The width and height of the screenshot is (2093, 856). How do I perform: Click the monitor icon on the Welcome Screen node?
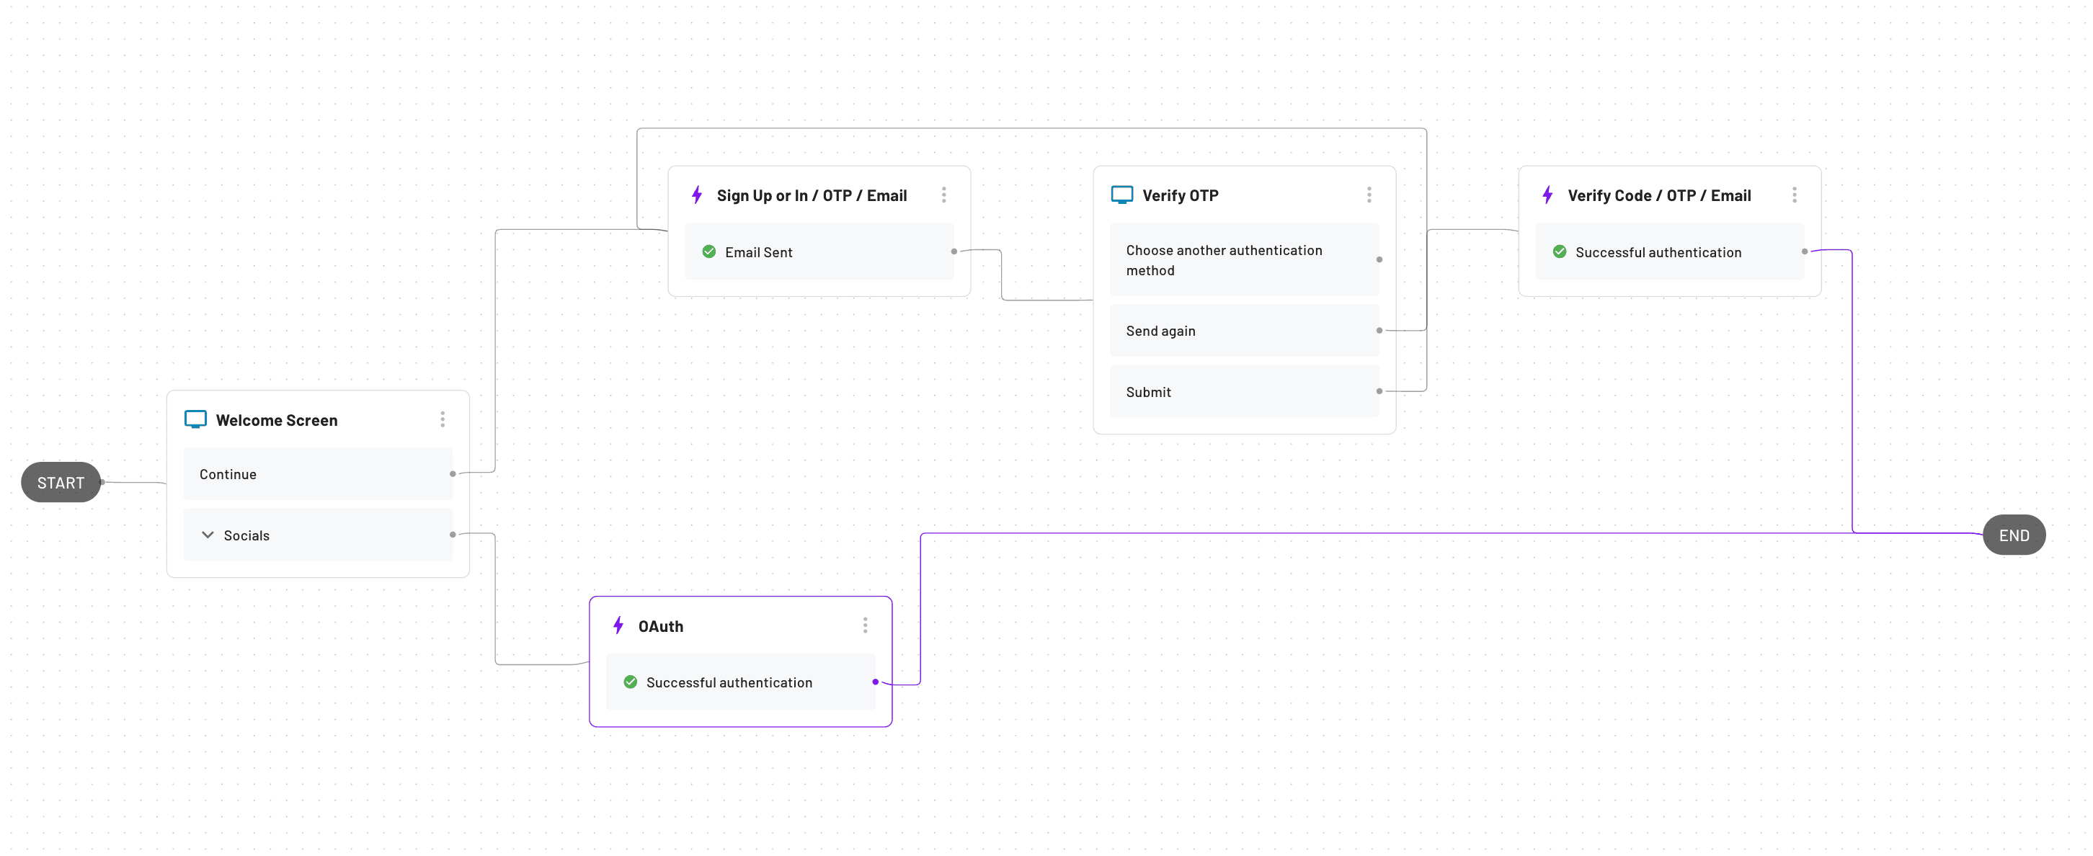click(195, 419)
